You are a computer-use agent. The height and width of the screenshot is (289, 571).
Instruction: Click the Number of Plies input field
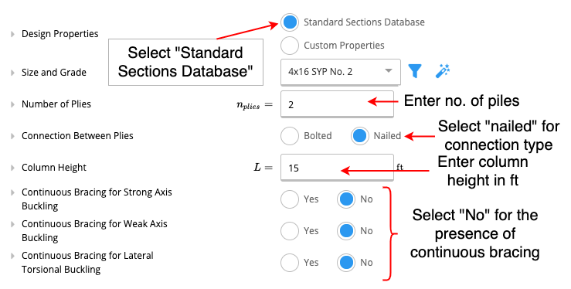337,104
